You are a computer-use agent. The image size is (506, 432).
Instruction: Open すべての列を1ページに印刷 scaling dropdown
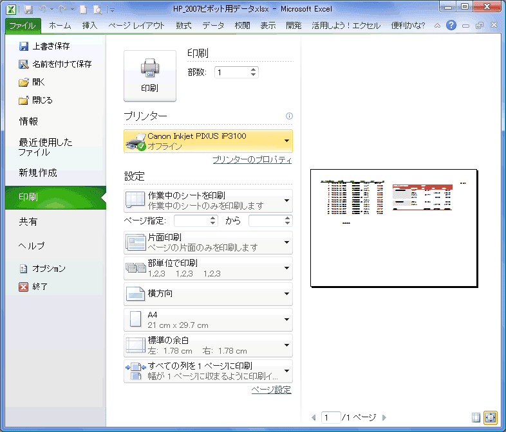coord(208,371)
